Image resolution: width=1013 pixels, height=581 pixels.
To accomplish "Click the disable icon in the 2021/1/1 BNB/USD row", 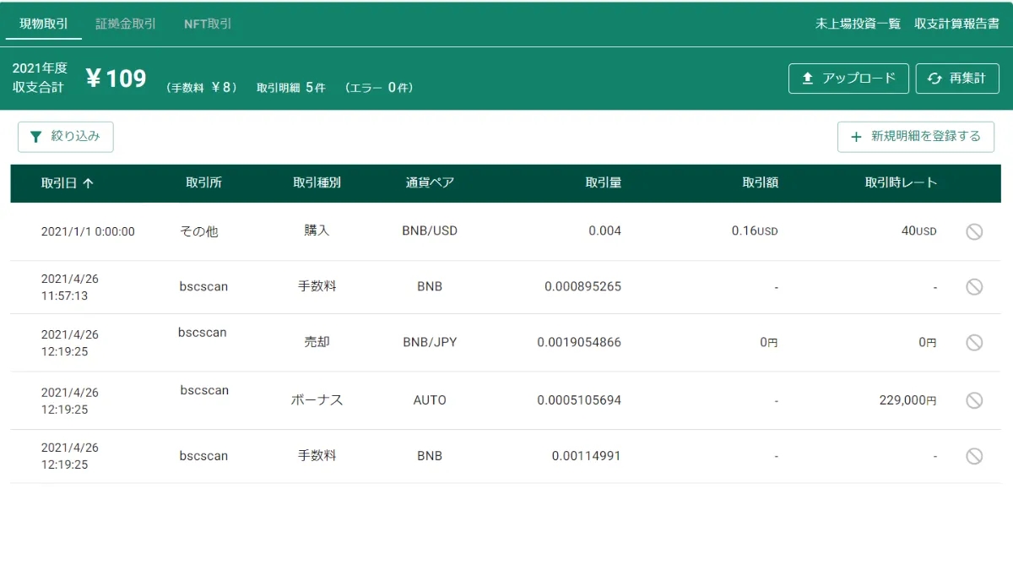I will 974,231.
